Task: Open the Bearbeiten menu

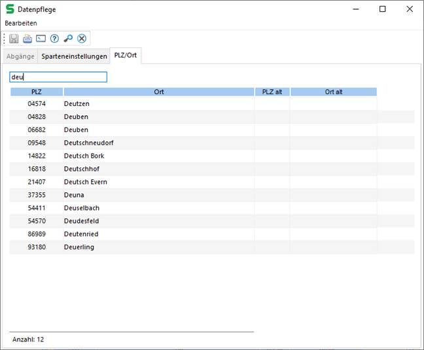Action: point(21,23)
